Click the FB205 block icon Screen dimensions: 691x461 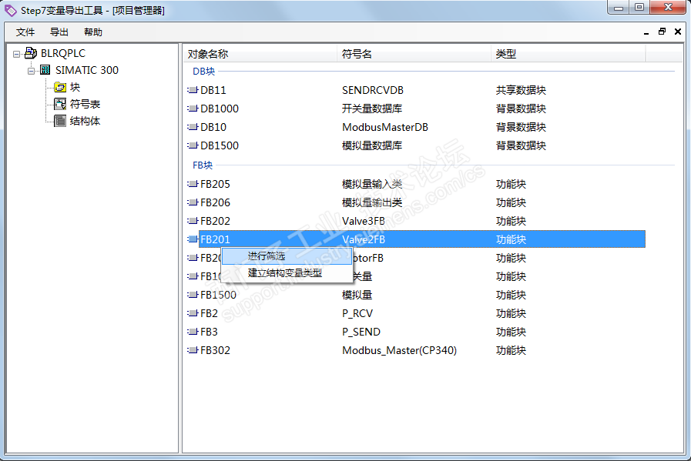coord(193,184)
